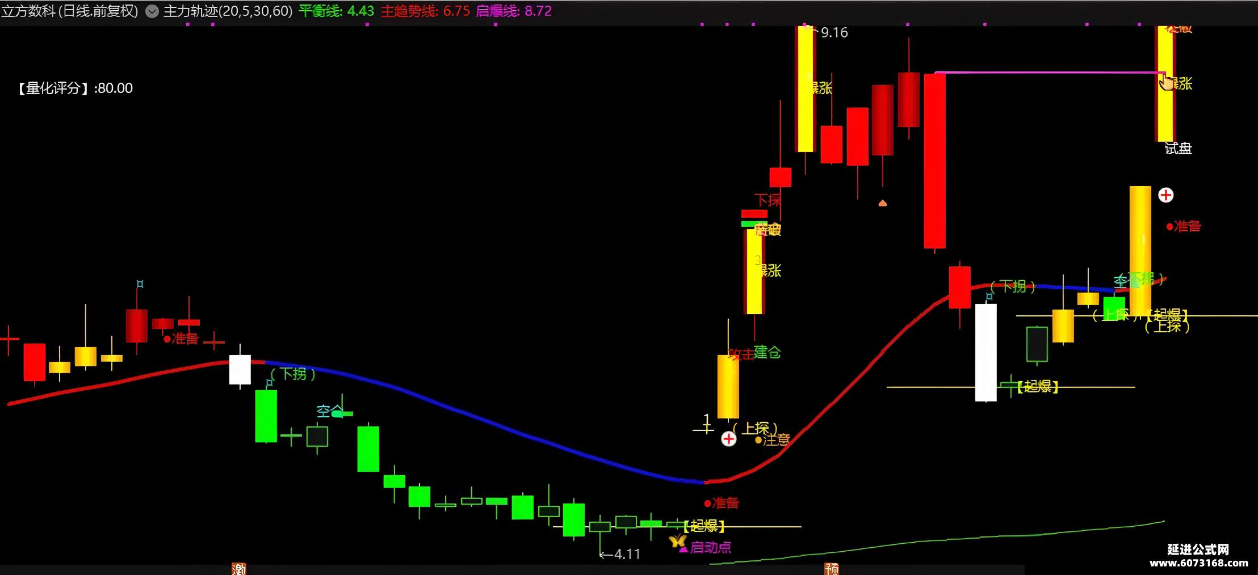Select the 平衡线: 4.43 legend value
Screen dimensions: 1258x575
[337, 11]
